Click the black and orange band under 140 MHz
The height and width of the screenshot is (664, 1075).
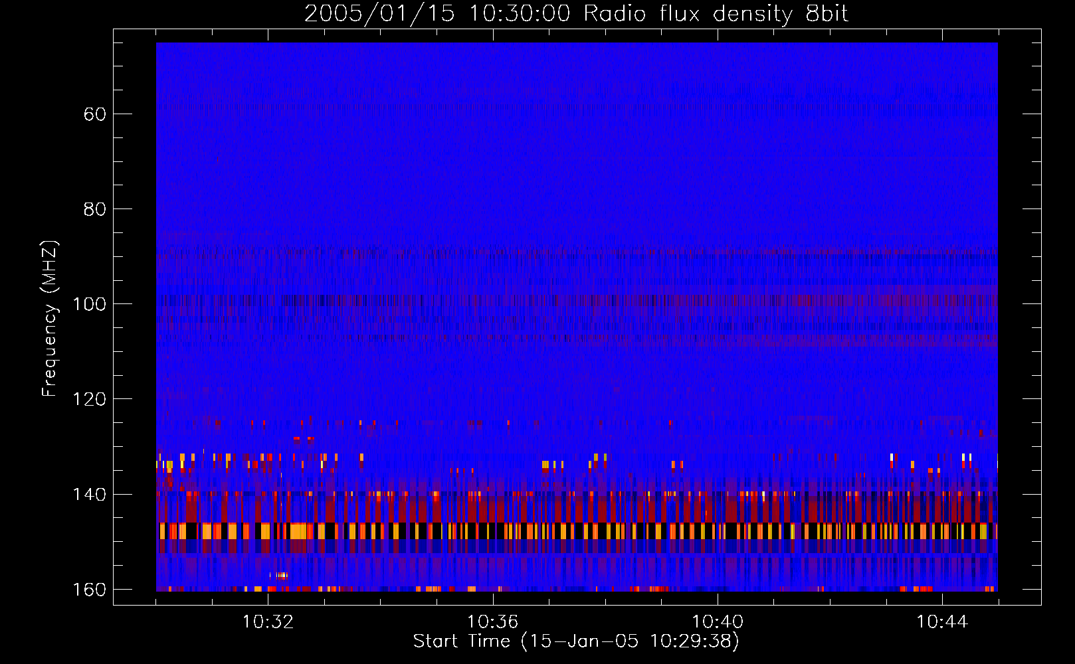click(577, 531)
